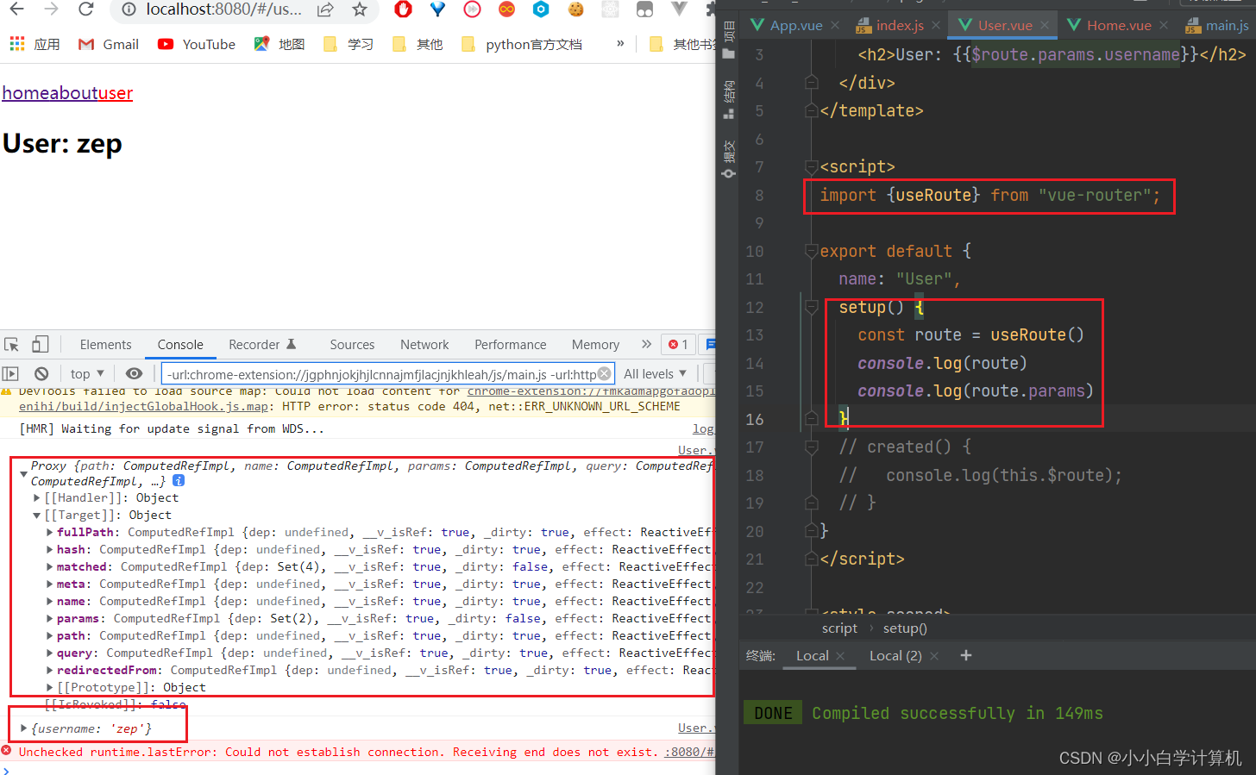The width and height of the screenshot is (1256, 775).
Task: Open the Tampermonkey extension icon
Action: pos(644,9)
